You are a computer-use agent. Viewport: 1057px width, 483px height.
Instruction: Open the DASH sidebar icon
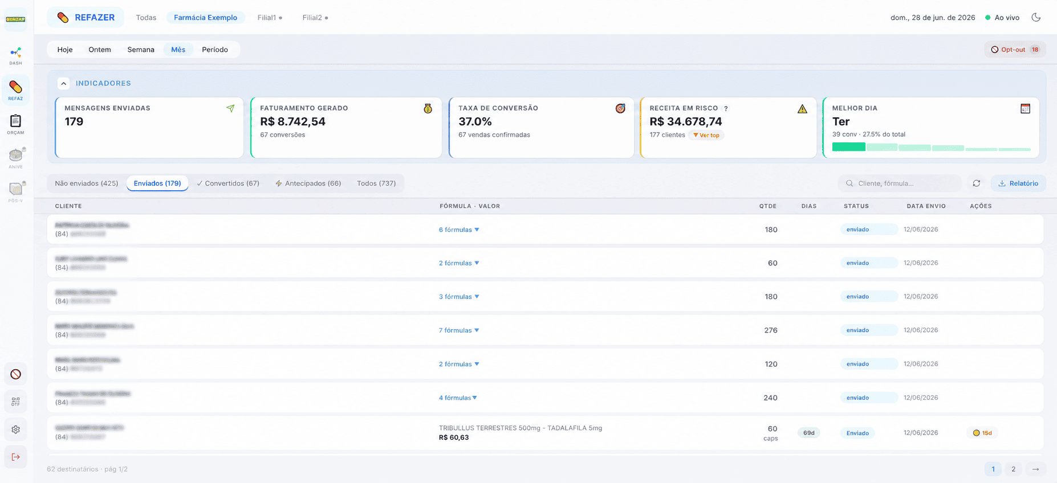tap(16, 55)
